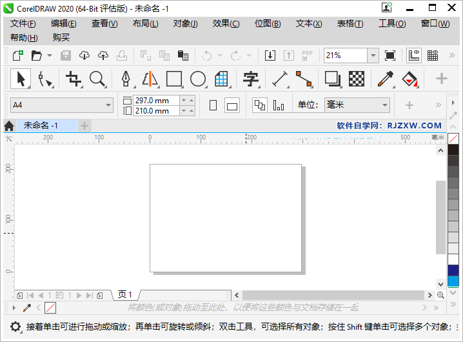Select the Color Eyedropper tool
463x342 pixels.
[x=386, y=79]
